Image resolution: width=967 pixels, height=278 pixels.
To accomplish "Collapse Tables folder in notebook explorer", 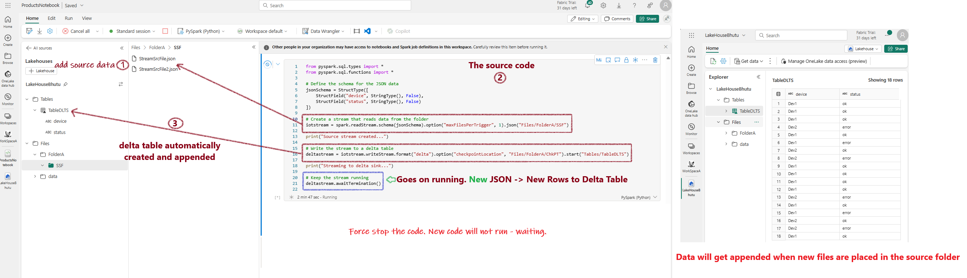I will pyautogui.click(x=27, y=99).
